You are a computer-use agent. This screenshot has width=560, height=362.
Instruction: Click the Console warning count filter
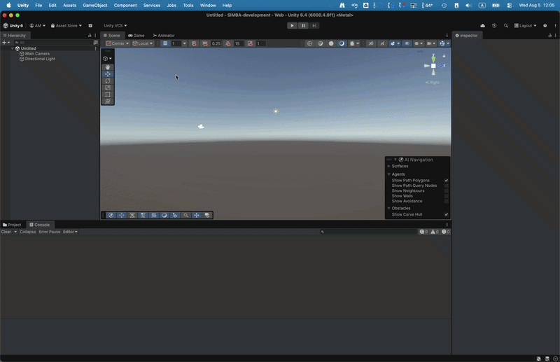tap(434, 232)
